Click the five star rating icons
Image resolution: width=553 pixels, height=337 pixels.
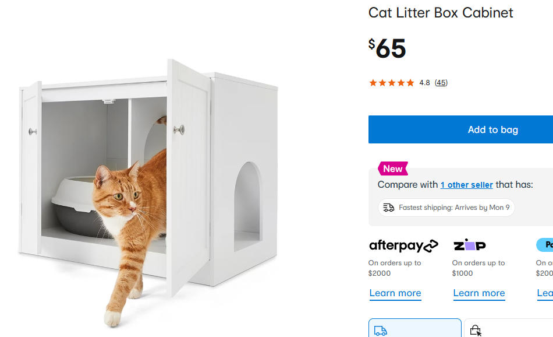tap(391, 83)
